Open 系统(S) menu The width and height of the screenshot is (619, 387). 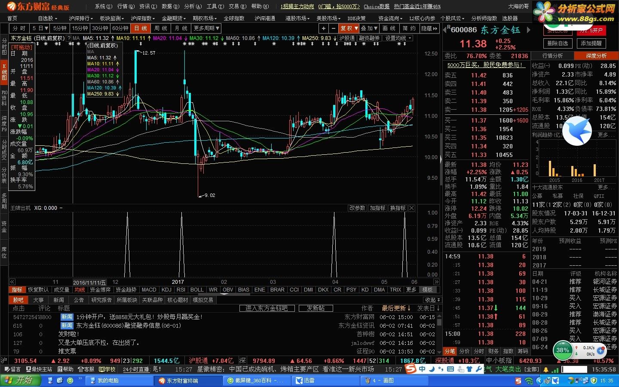[103, 6]
